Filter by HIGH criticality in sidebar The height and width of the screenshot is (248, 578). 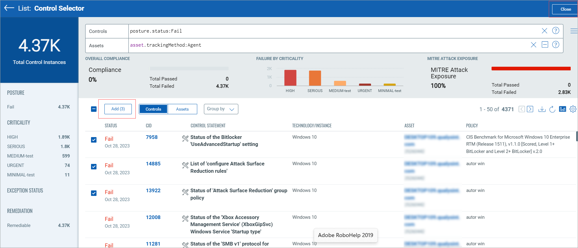[12, 137]
